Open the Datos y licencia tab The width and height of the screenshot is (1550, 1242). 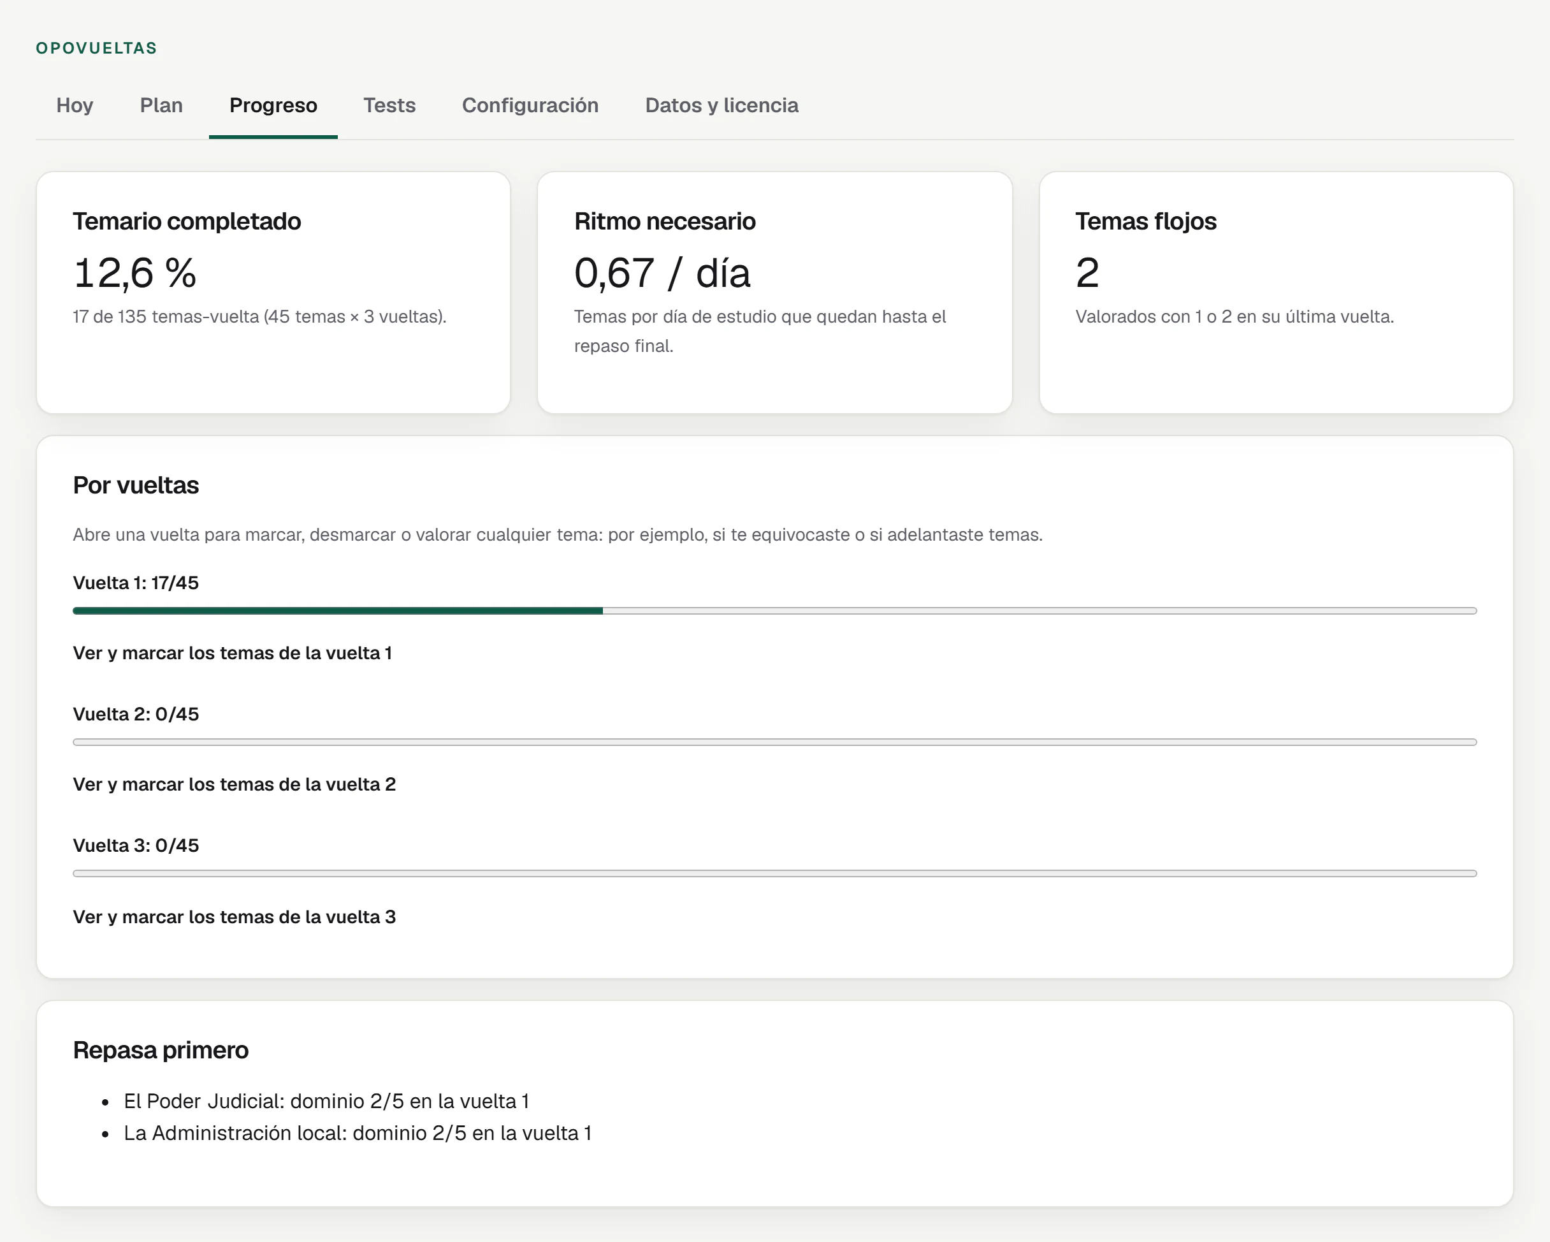click(x=722, y=105)
